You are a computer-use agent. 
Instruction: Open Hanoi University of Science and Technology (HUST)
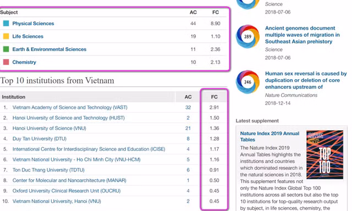68,118
